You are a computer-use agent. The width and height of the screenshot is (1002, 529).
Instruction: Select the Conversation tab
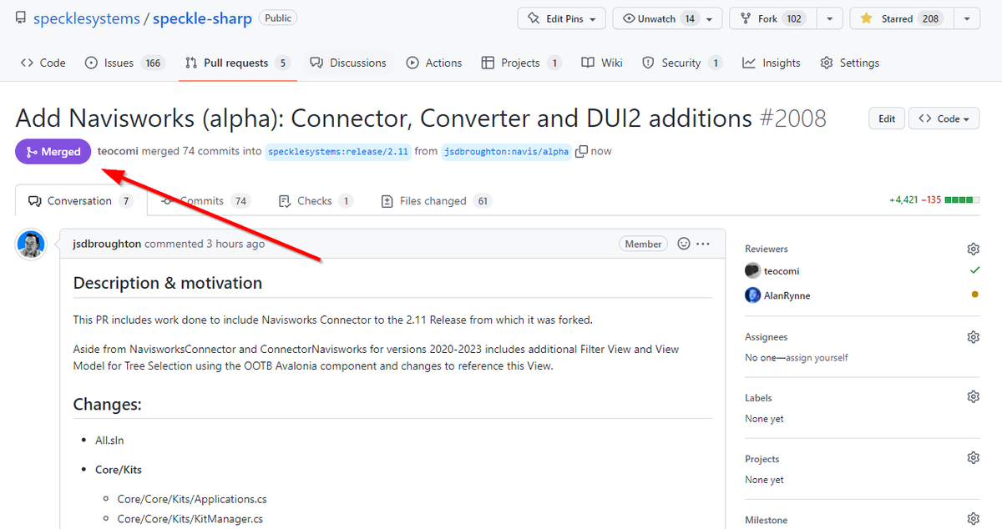pos(81,201)
